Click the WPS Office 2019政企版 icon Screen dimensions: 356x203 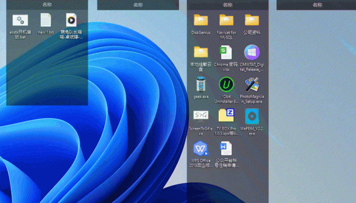[x=200, y=148]
